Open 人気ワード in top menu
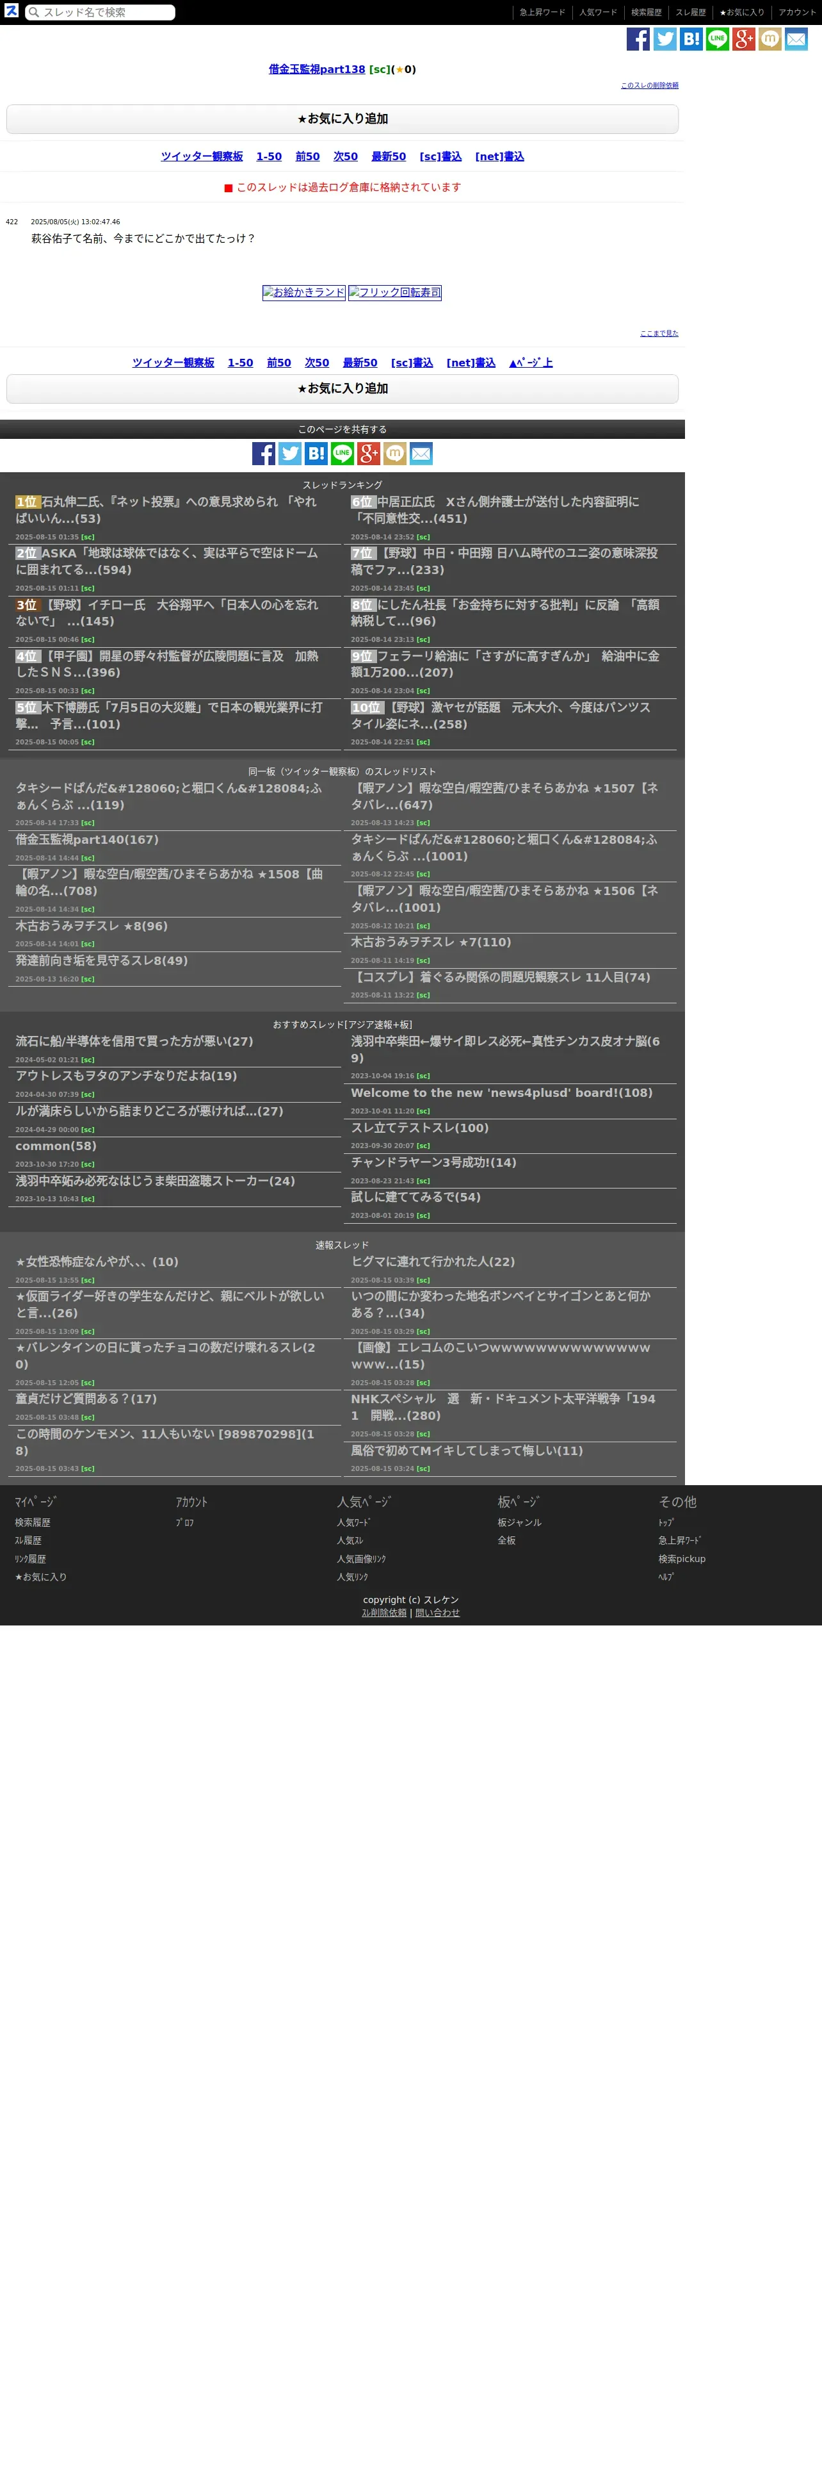 (x=598, y=12)
